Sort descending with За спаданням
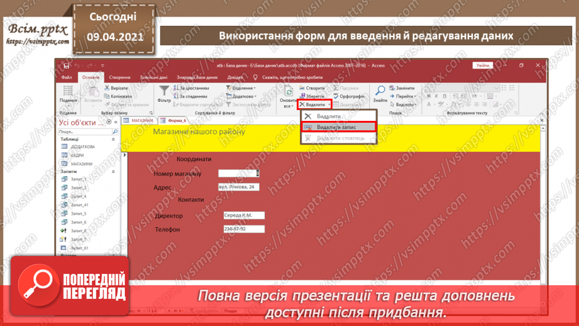The width and height of the screenshot is (579, 326). [192, 96]
